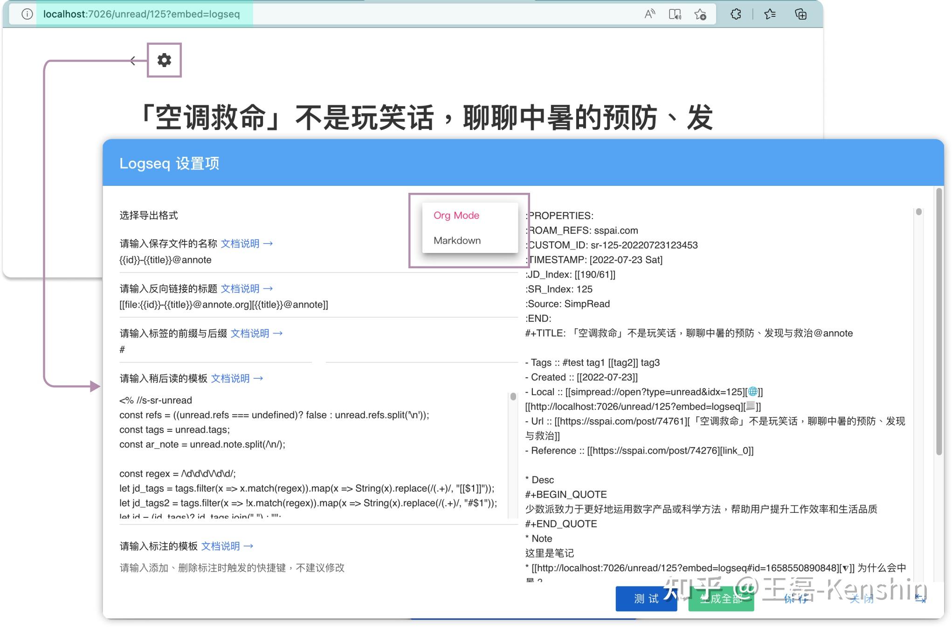Open the export format selection menu
The width and height of the screenshot is (952, 627).
tap(469, 228)
